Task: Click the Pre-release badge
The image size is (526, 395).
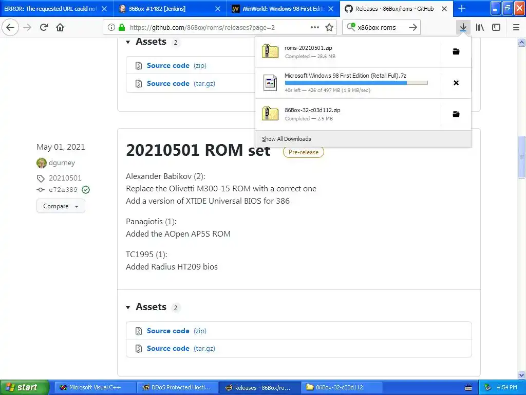Action: [304, 152]
